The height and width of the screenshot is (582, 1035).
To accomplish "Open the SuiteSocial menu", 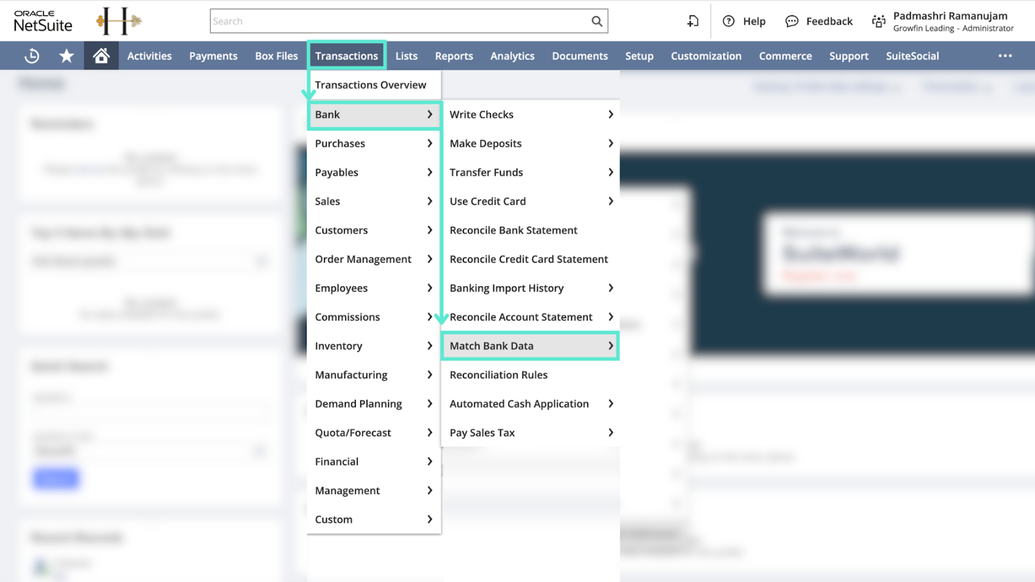I will pyautogui.click(x=913, y=56).
